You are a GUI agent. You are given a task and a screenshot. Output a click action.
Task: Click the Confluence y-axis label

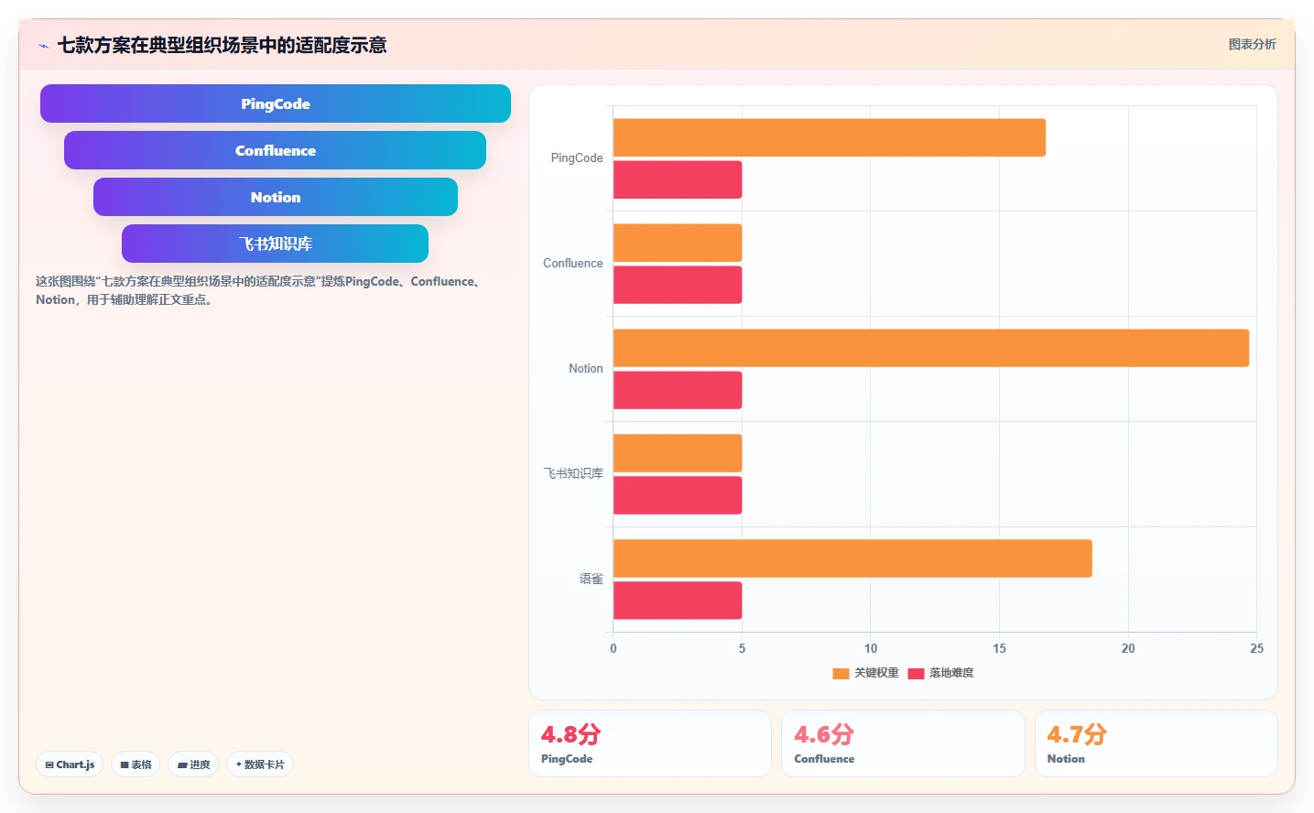(x=573, y=264)
